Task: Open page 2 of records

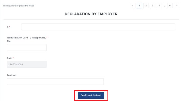Action: point(146,6)
